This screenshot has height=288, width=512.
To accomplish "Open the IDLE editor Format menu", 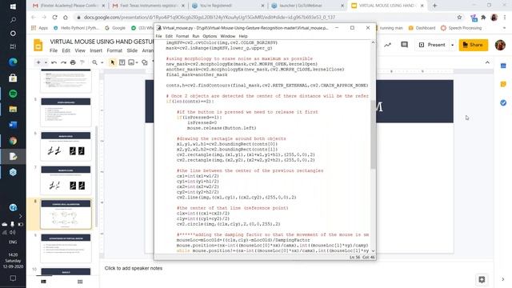I will coord(182,36).
